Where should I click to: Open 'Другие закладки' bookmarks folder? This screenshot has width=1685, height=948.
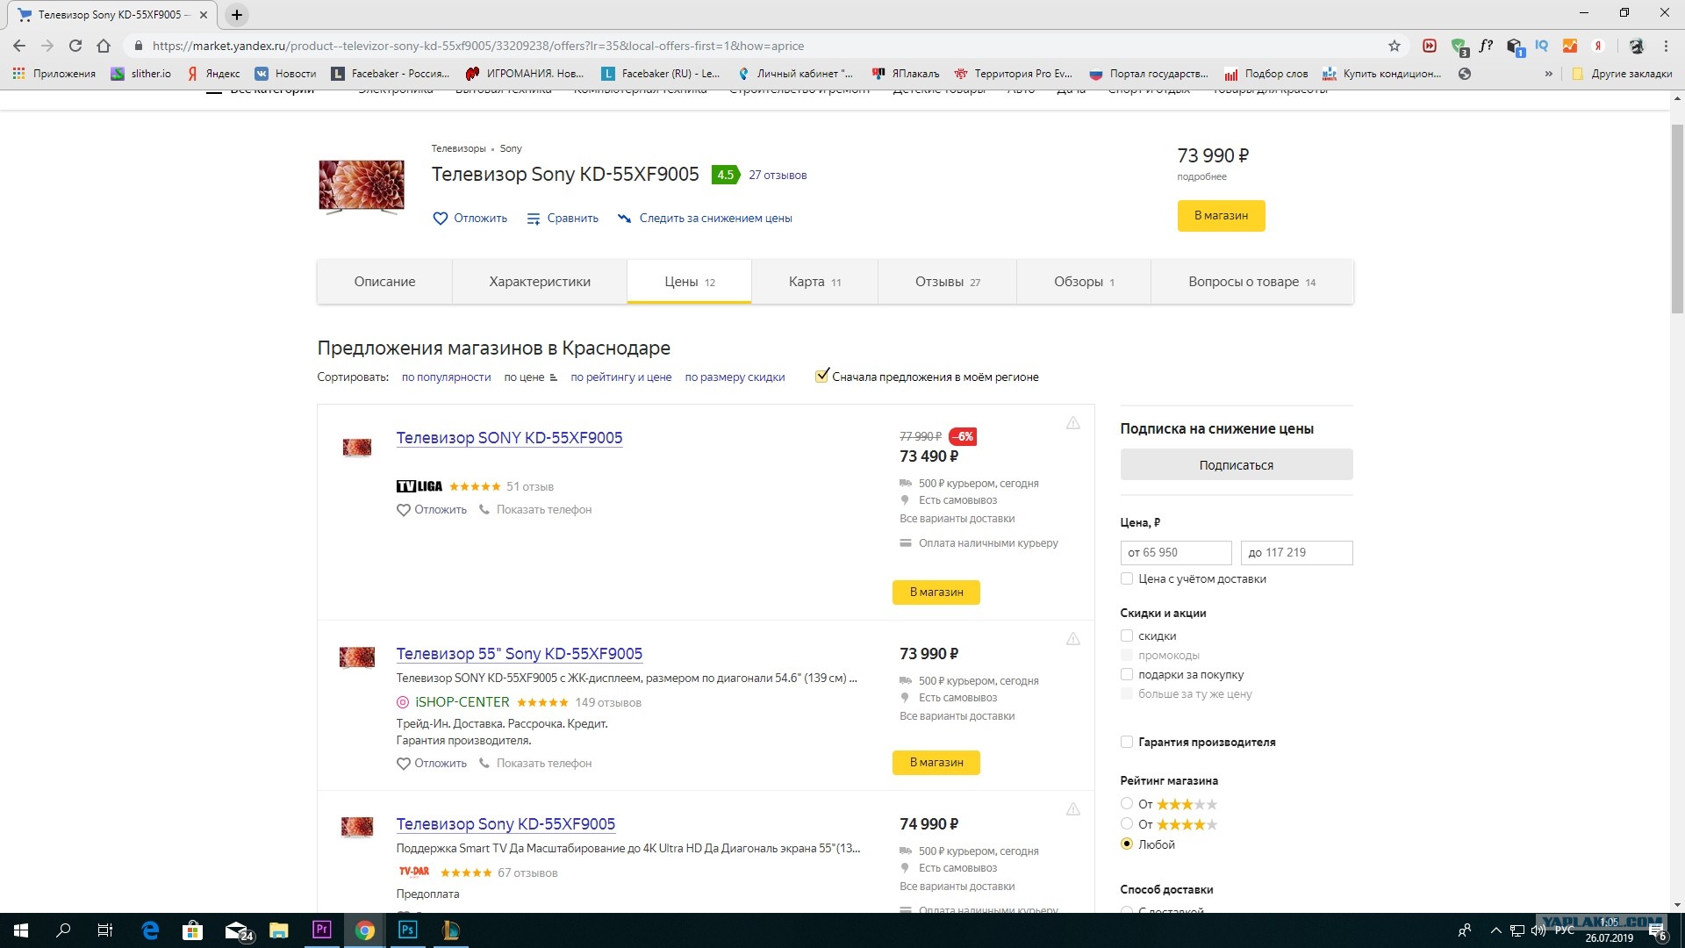point(1622,74)
